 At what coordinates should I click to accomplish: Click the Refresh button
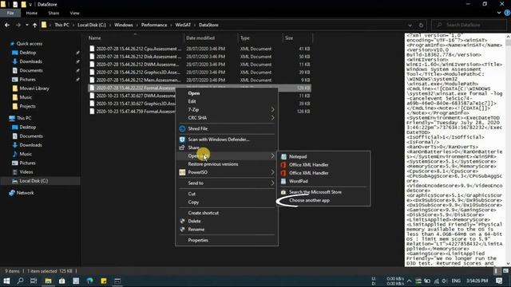coord(421,25)
